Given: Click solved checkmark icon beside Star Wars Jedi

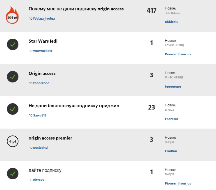Looking at the screenshot, I should (13, 45).
